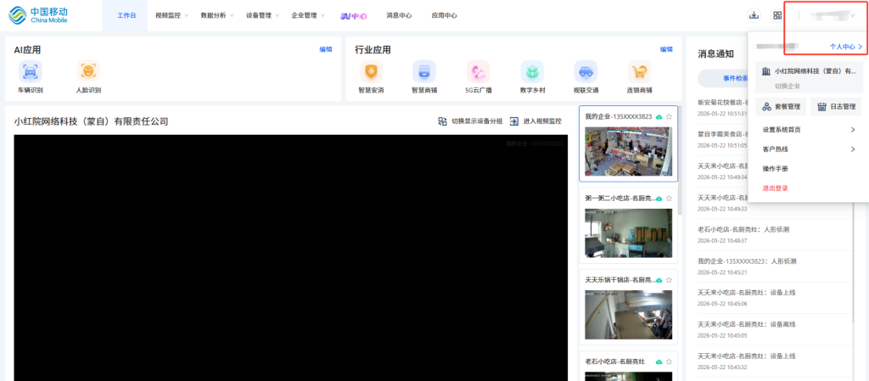Open the AI中心 menu item
869x381 pixels.
tap(354, 15)
